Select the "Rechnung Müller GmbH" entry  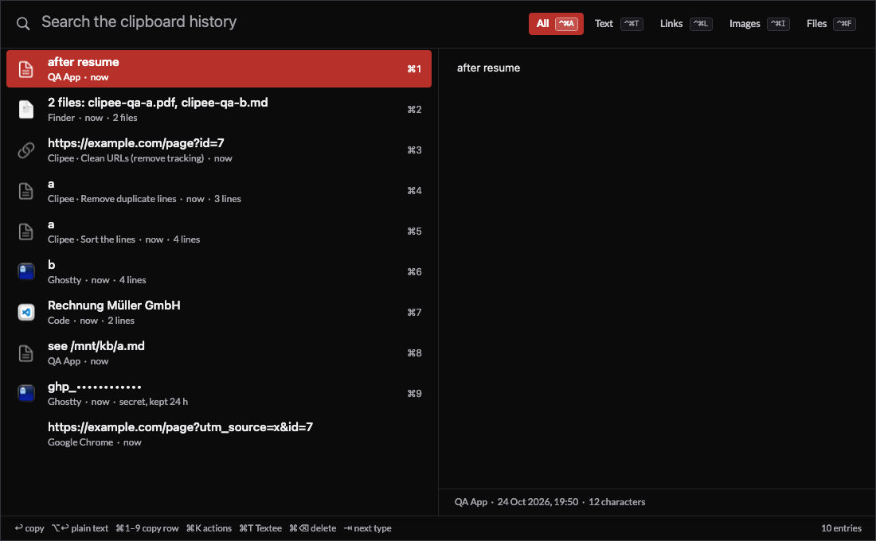pyautogui.click(x=219, y=312)
